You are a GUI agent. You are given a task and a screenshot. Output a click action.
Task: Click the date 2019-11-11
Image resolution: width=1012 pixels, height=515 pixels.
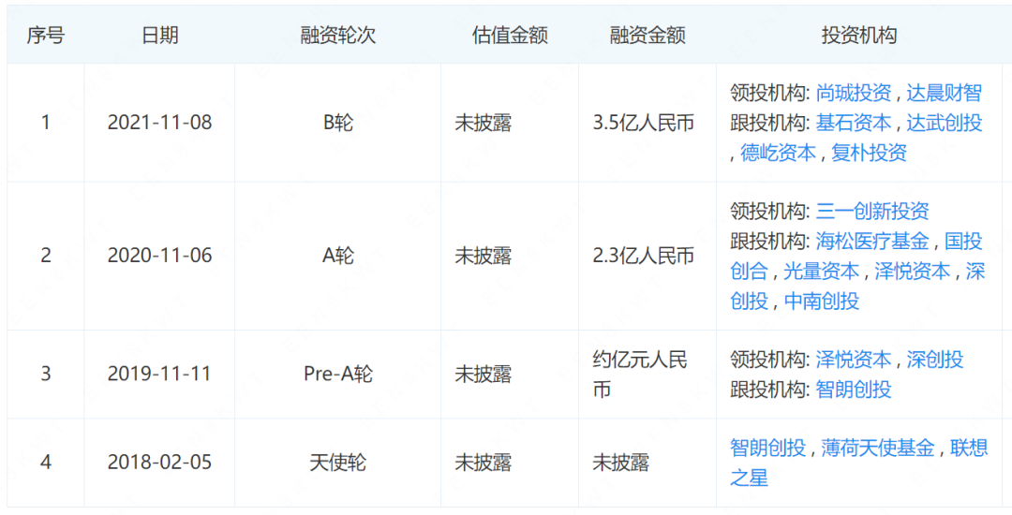click(159, 375)
